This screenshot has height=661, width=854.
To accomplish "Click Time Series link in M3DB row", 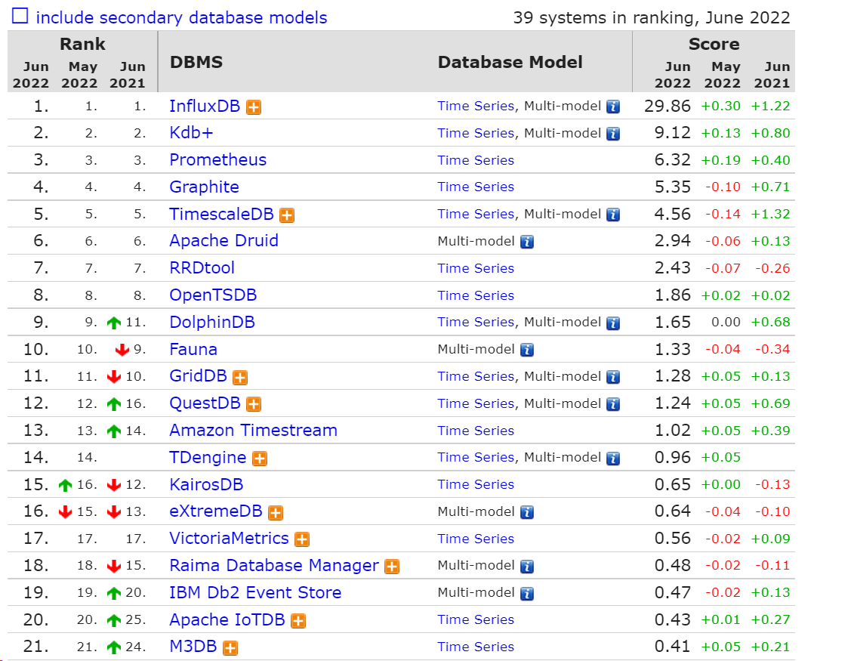I will 476,647.
